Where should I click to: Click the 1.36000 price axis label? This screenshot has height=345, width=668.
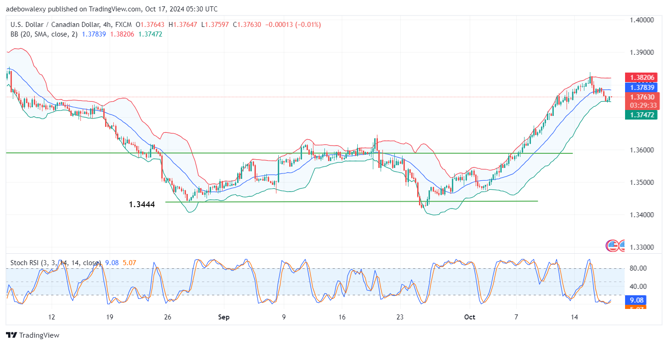[x=642, y=150]
